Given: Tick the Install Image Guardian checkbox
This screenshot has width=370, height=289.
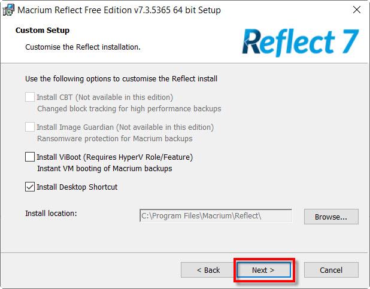Looking at the screenshot, I should [30, 127].
